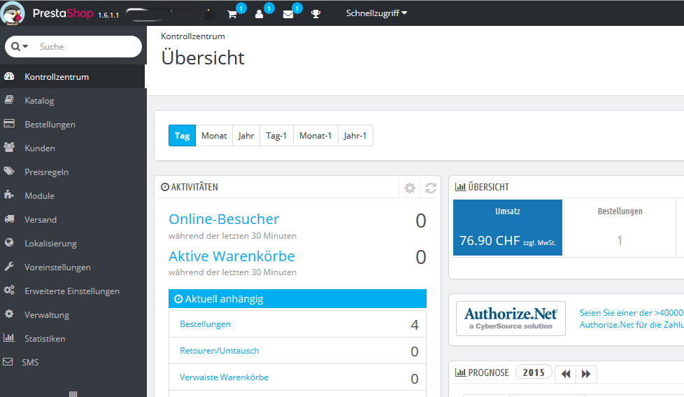This screenshot has height=397, width=684.
Task: Switch date range to Monat
Action: tap(214, 136)
